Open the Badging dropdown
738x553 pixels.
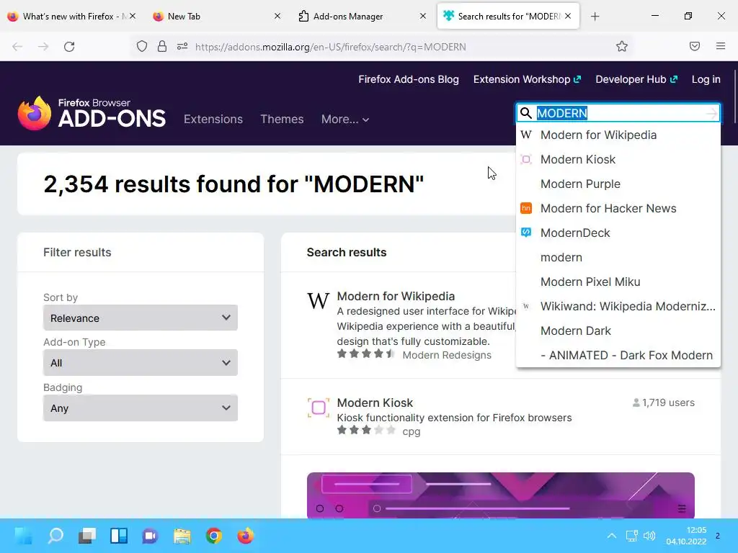pyautogui.click(x=141, y=408)
